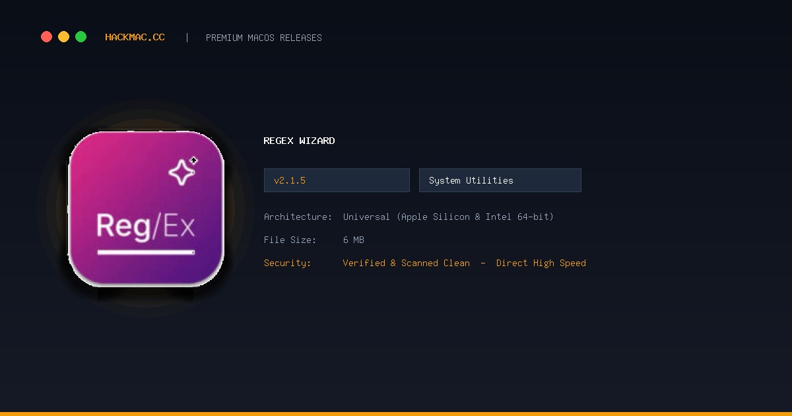Click the yellow minimize dot
This screenshot has width=792, height=416.
click(63, 37)
